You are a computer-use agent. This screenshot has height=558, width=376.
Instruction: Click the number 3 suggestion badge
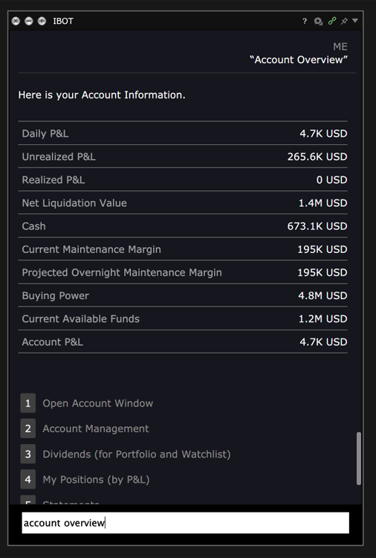[27, 454]
